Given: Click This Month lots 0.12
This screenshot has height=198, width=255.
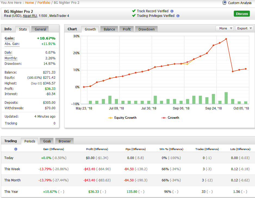Looking at the screenshot, I should pyautogui.click(x=234, y=180).
